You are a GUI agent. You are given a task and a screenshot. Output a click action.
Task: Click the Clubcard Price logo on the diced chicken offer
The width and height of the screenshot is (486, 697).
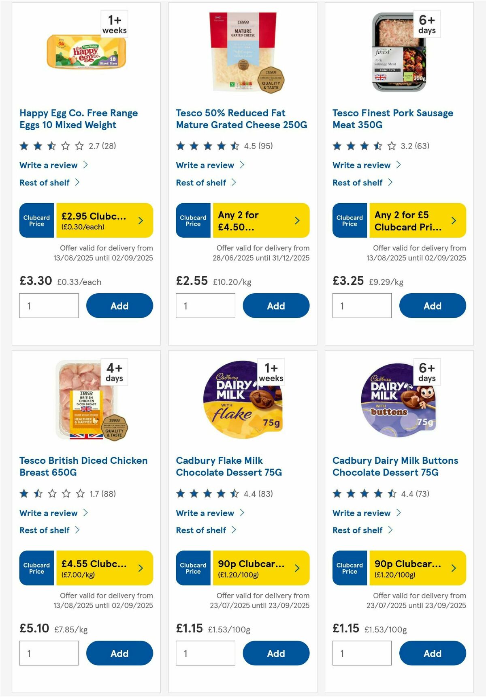36,568
